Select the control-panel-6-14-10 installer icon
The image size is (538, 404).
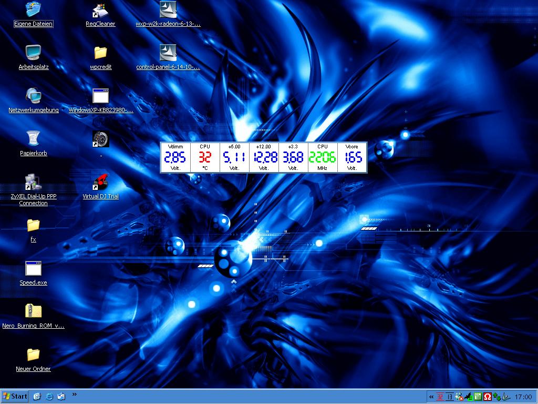point(168,53)
